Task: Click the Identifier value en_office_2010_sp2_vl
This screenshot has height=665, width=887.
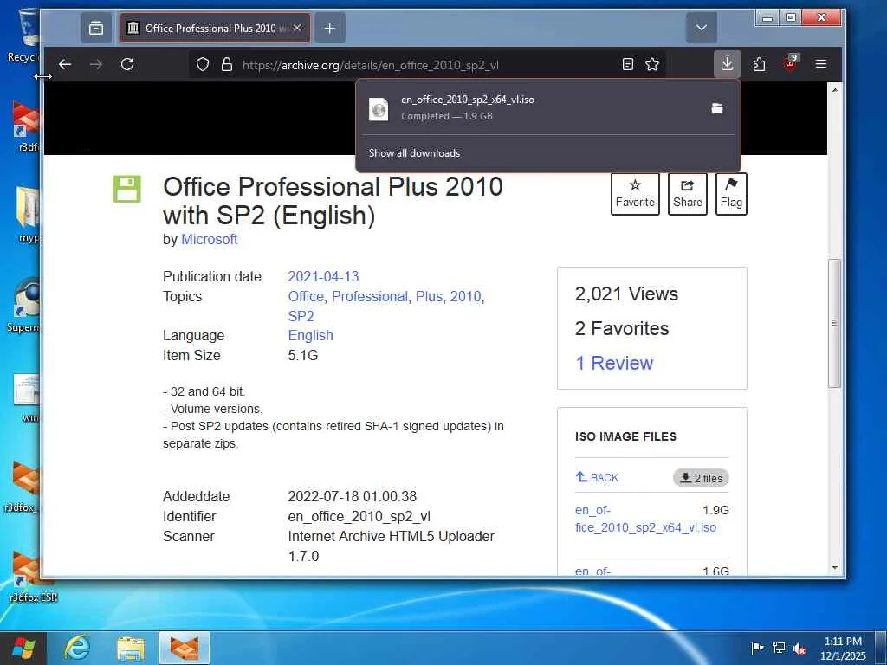Action: (359, 516)
